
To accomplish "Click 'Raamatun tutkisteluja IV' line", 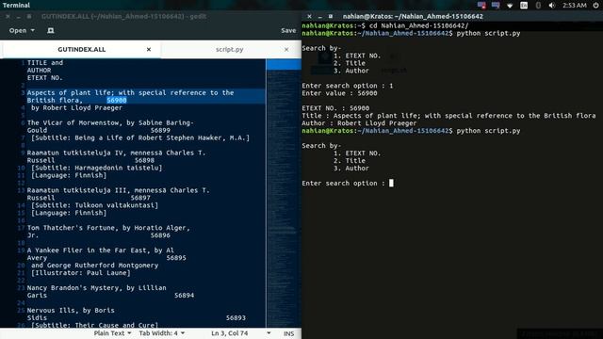I will tap(116, 153).
